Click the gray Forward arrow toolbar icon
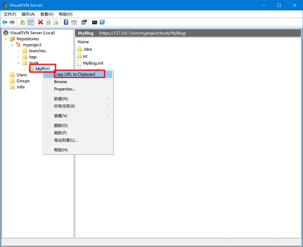 [12, 22]
